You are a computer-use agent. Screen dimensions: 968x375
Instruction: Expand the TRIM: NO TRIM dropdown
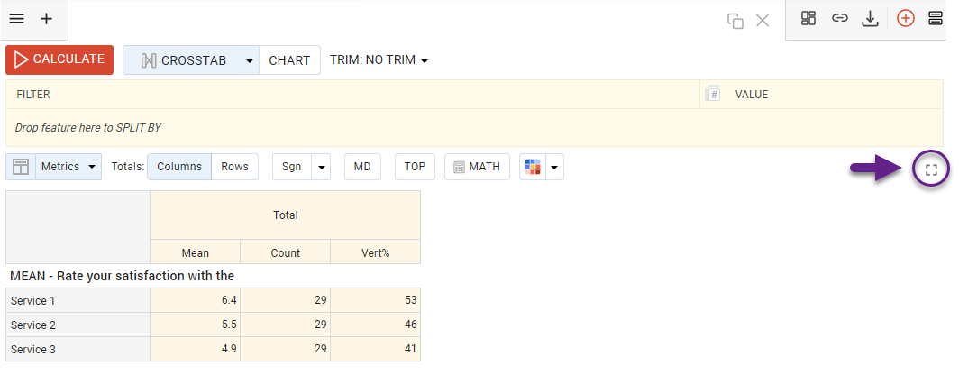click(x=379, y=60)
